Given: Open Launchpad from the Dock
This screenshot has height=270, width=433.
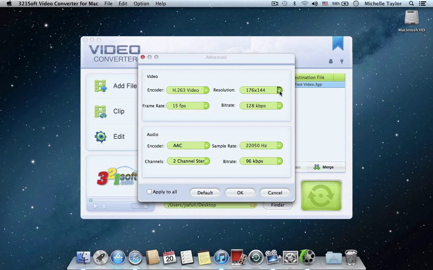Looking at the screenshot, I should 101,258.
